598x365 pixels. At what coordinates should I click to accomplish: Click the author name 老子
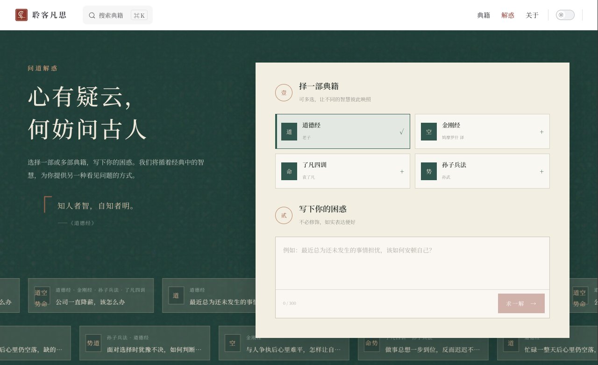[306, 138]
